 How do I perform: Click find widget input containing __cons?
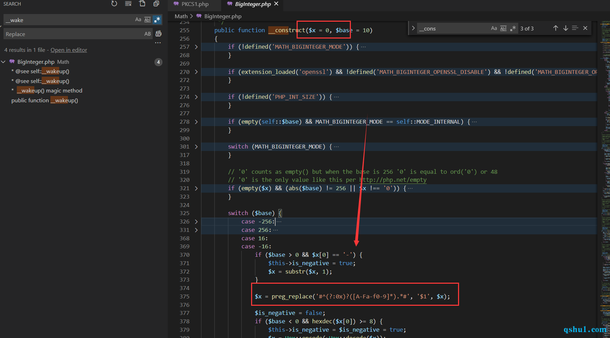[453, 29]
